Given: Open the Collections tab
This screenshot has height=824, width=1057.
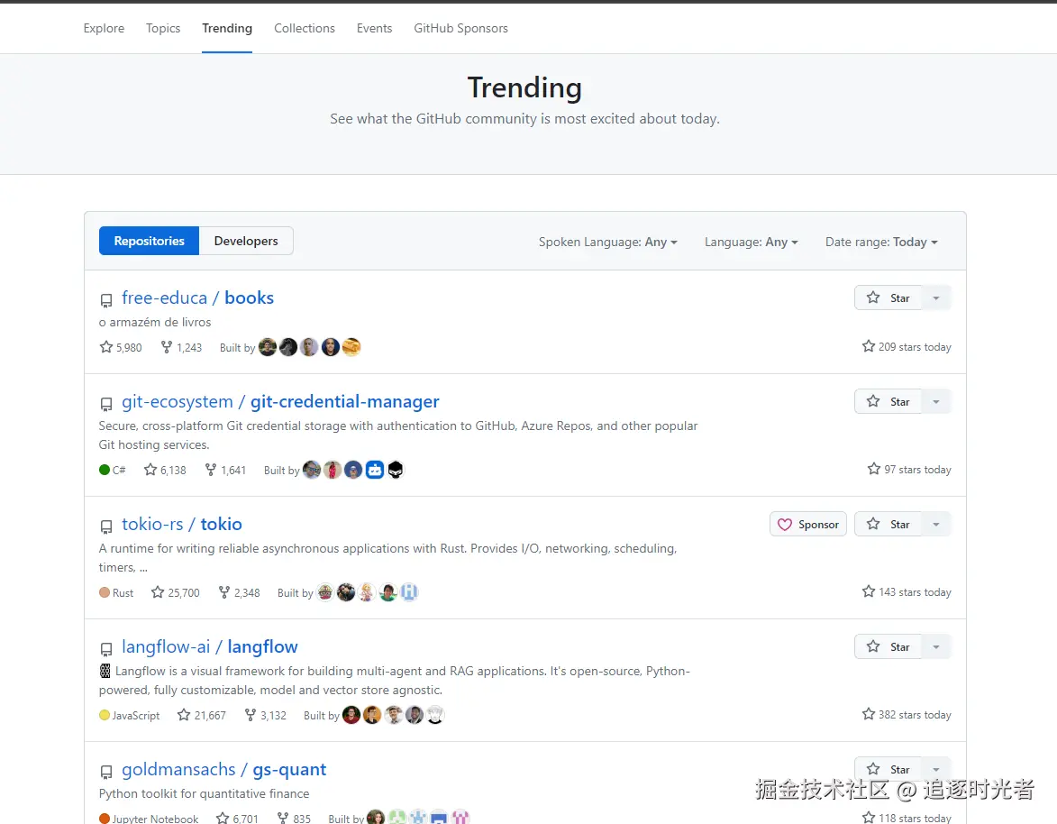Looking at the screenshot, I should pyautogui.click(x=304, y=28).
